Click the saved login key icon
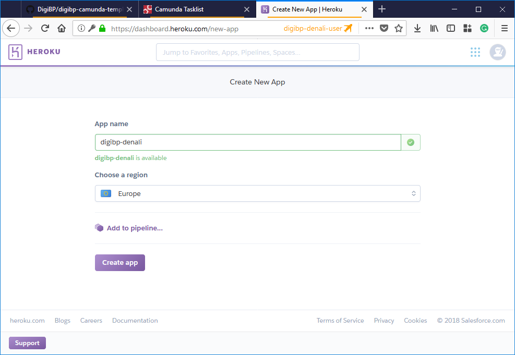 [x=92, y=29]
